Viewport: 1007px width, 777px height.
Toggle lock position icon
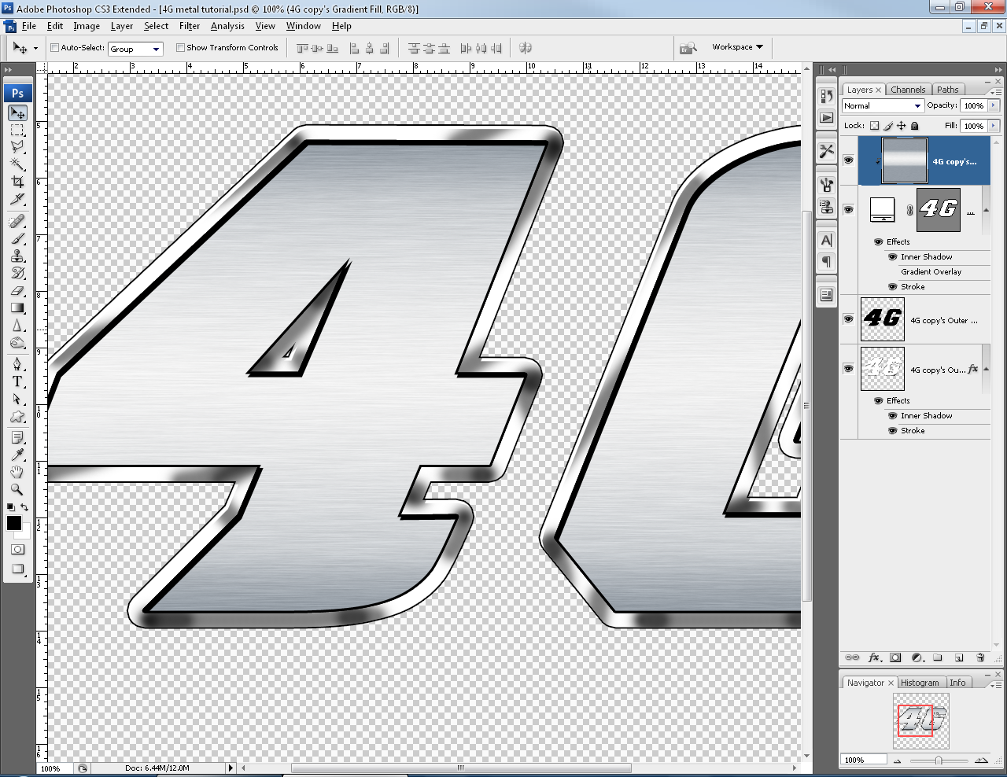click(901, 126)
